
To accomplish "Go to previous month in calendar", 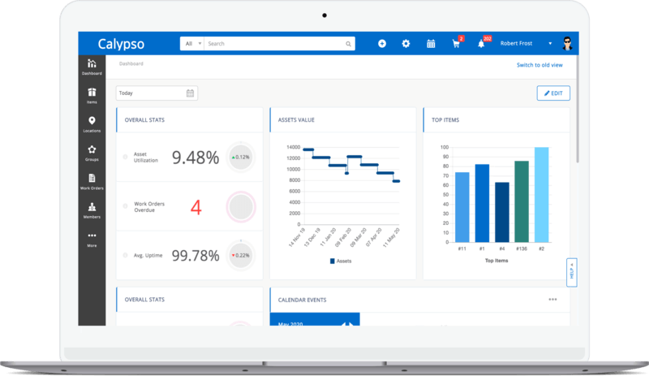I will [343, 324].
